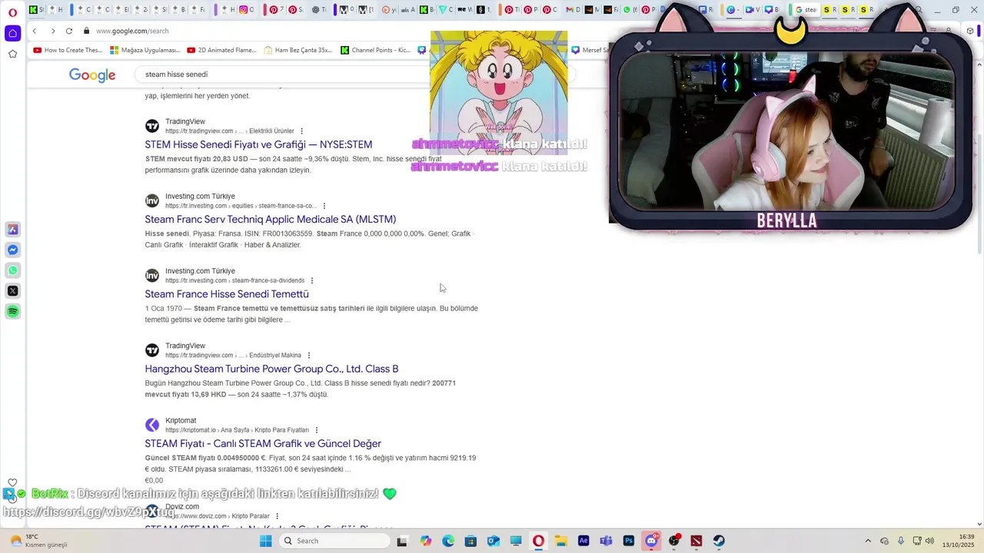Open 'STEM Hisse Senedi Fiyatı ve Grafiği' result

click(258, 144)
